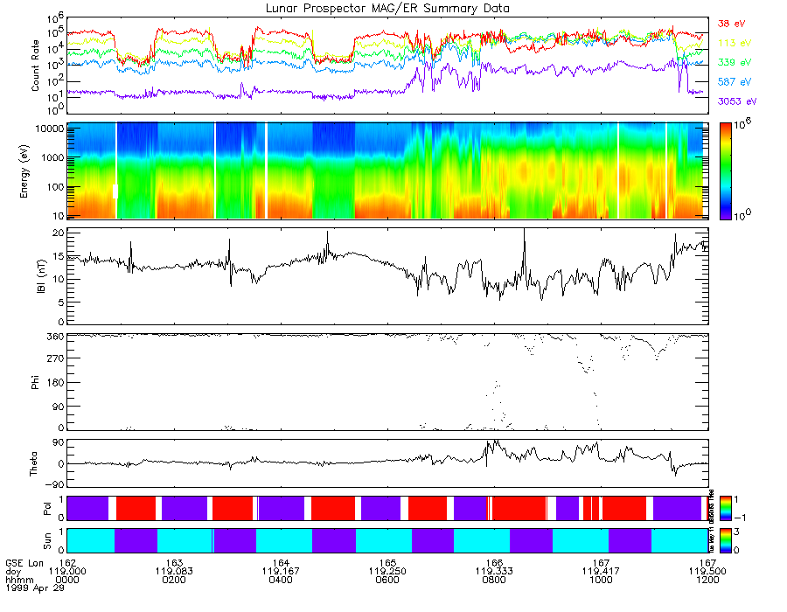This screenshot has height=612, width=787.
Task: Click the "119.500" day-of-year label
Action: click(x=707, y=572)
